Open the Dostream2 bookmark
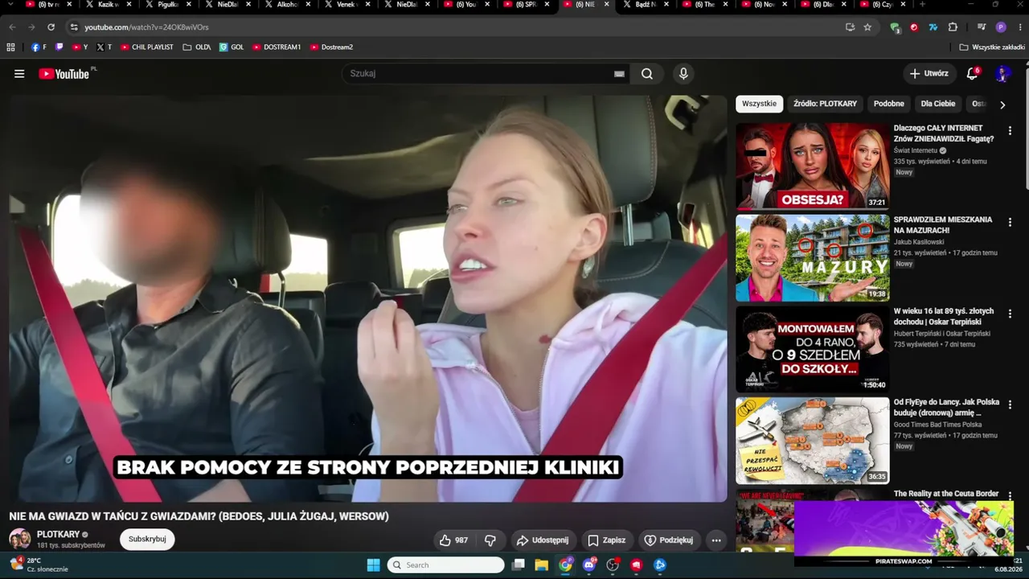 331,47
